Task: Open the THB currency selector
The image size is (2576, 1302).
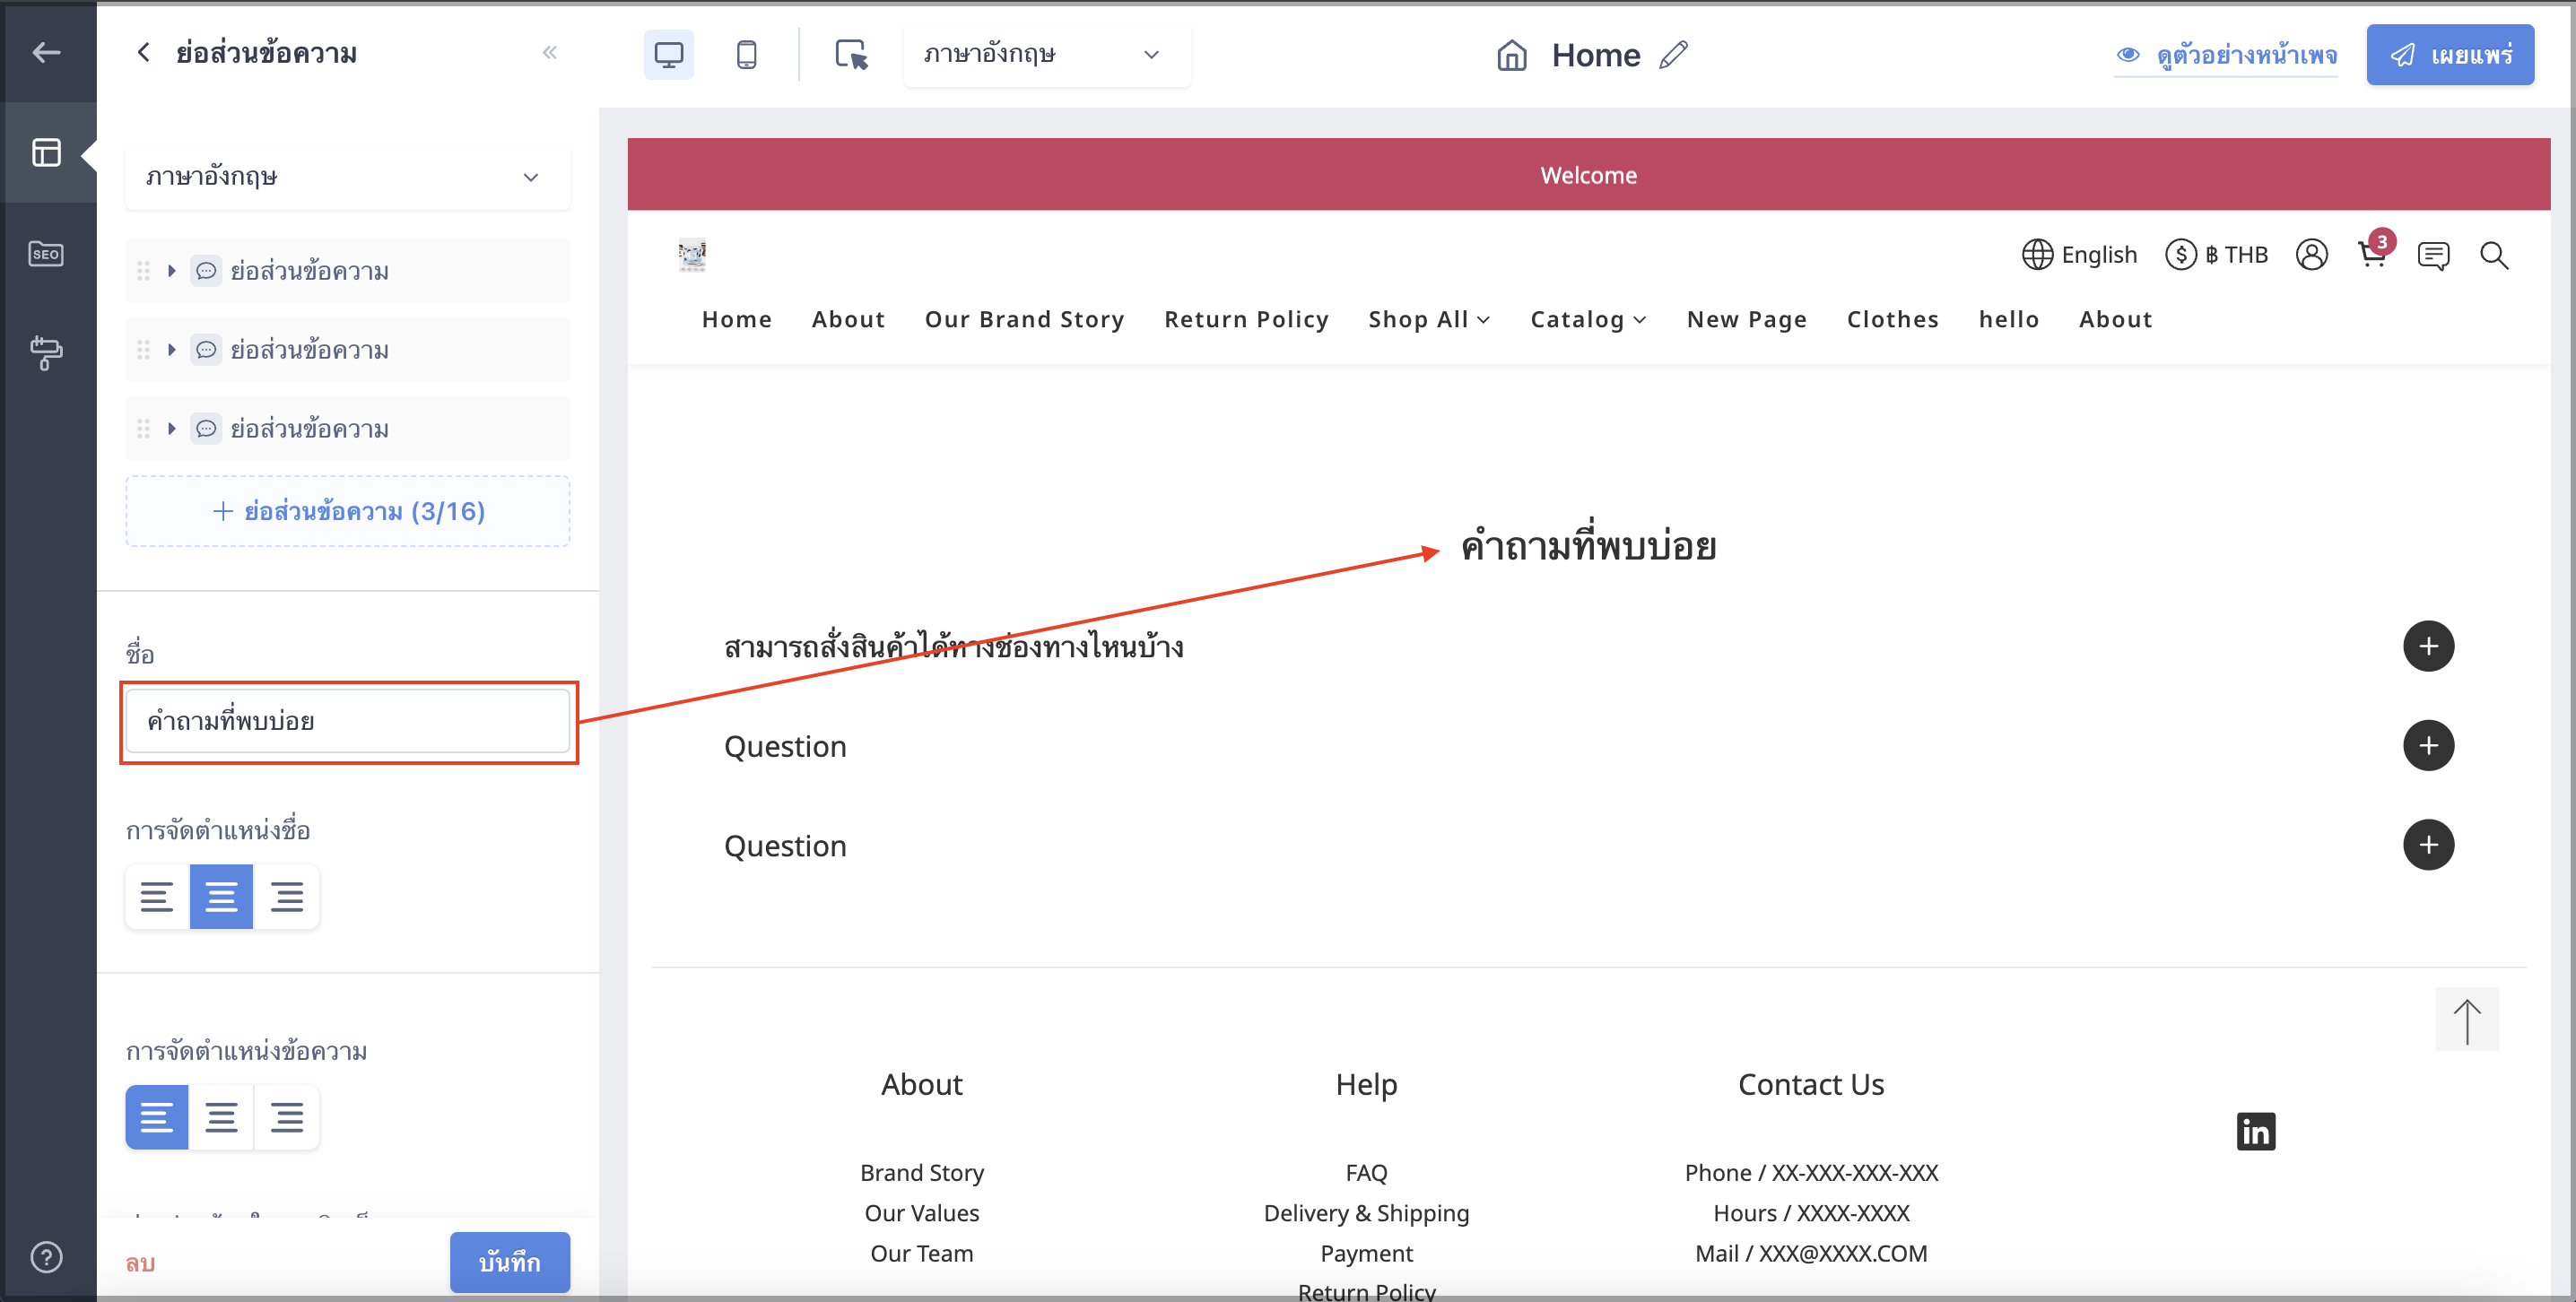Action: [x=2216, y=255]
